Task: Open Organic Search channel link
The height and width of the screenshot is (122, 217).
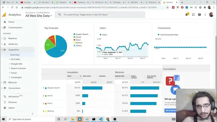Action: (54, 88)
